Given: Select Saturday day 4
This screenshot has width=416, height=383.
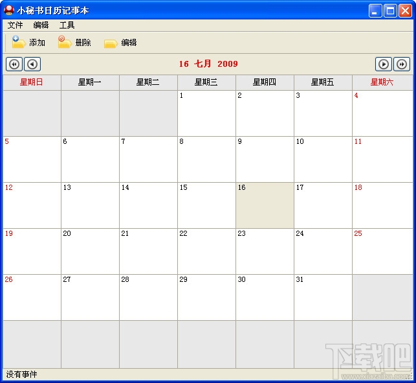Looking at the screenshot, I should pos(382,113).
